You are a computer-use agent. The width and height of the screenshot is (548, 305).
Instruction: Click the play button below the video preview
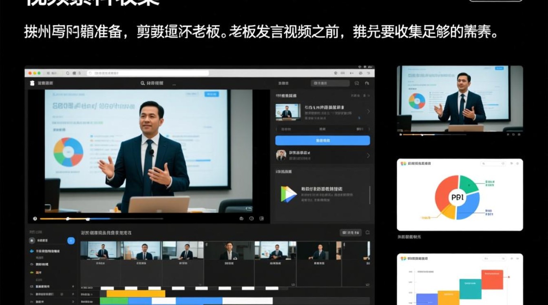pos(35,218)
